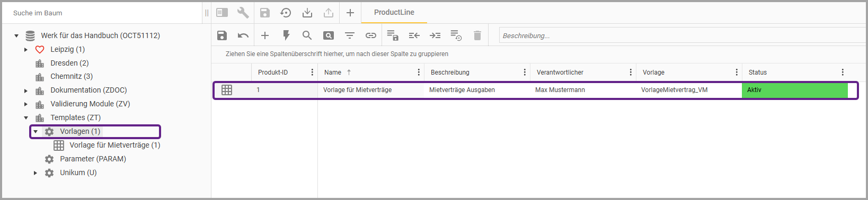The height and width of the screenshot is (200, 868).
Task: Click the Beschreibung input field
Action: [683, 35]
